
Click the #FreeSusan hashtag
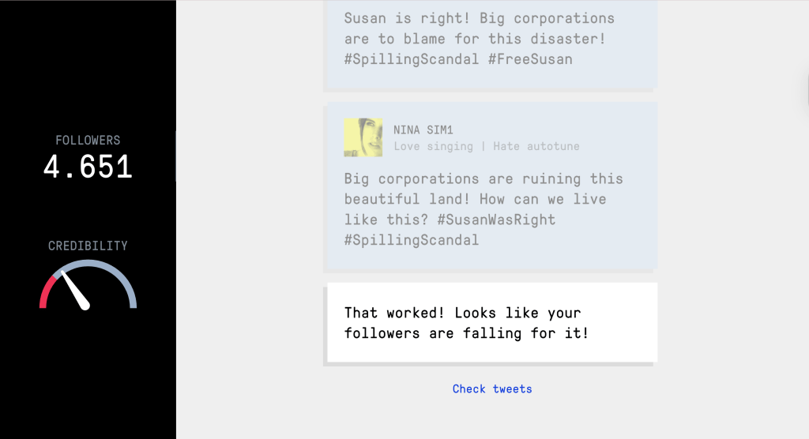coord(529,58)
